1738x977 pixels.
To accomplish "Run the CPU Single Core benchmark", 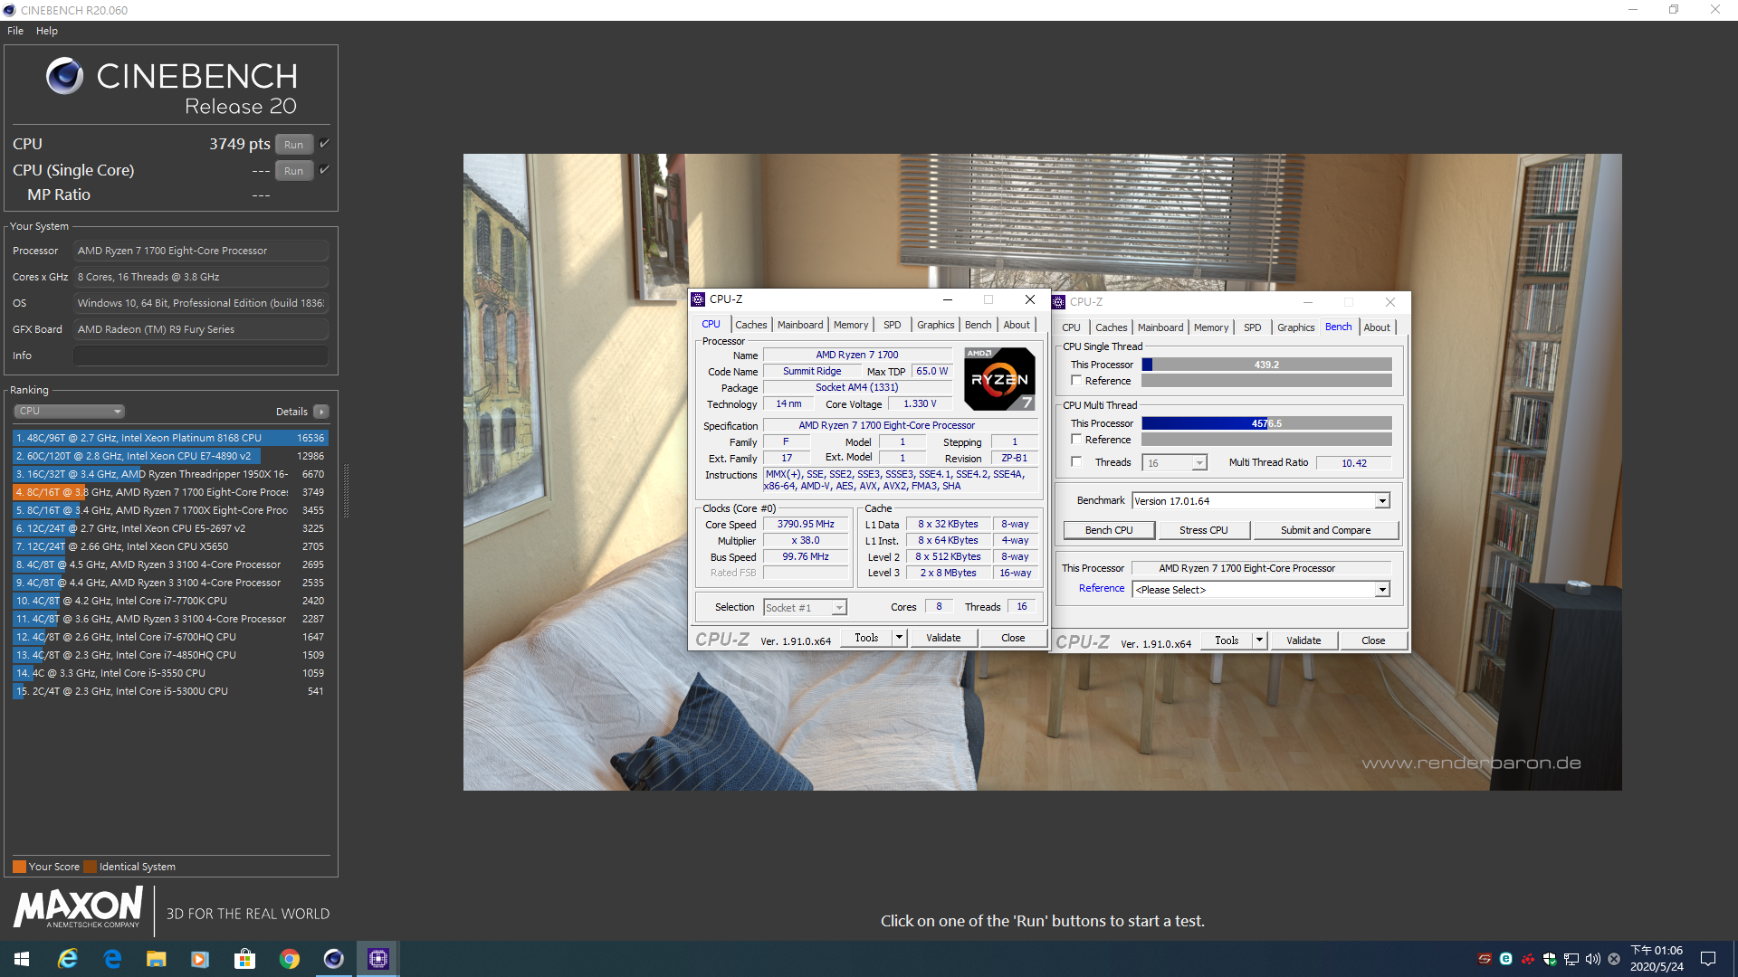I will click(294, 170).
